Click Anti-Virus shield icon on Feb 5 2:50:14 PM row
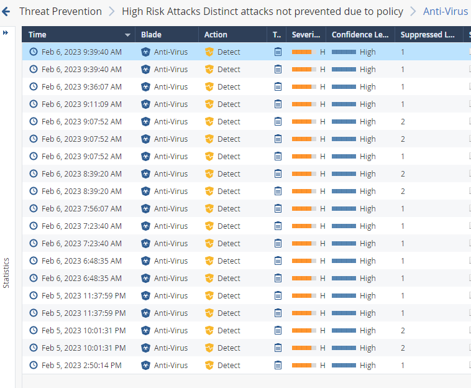Image resolution: width=471 pixels, height=388 pixels. click(146, 366)
